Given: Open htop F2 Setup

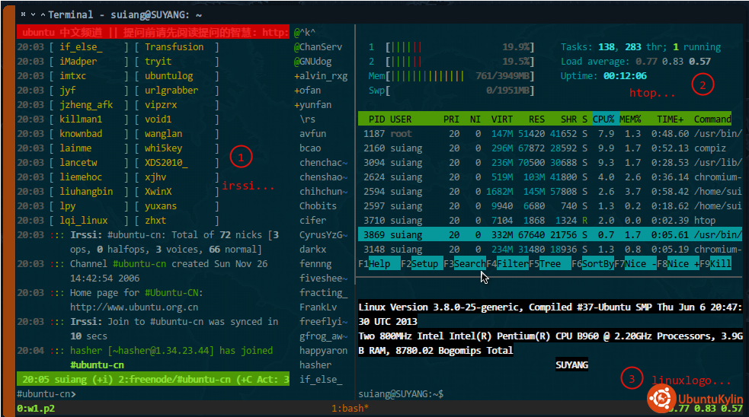Looking at the screenshot, I should [422, 264].
